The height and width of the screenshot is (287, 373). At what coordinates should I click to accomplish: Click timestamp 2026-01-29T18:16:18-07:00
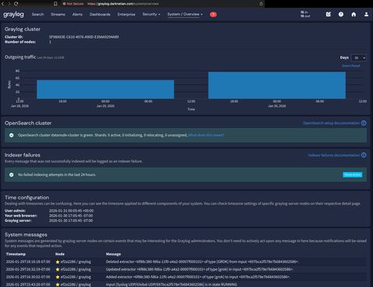click(28, 262)
